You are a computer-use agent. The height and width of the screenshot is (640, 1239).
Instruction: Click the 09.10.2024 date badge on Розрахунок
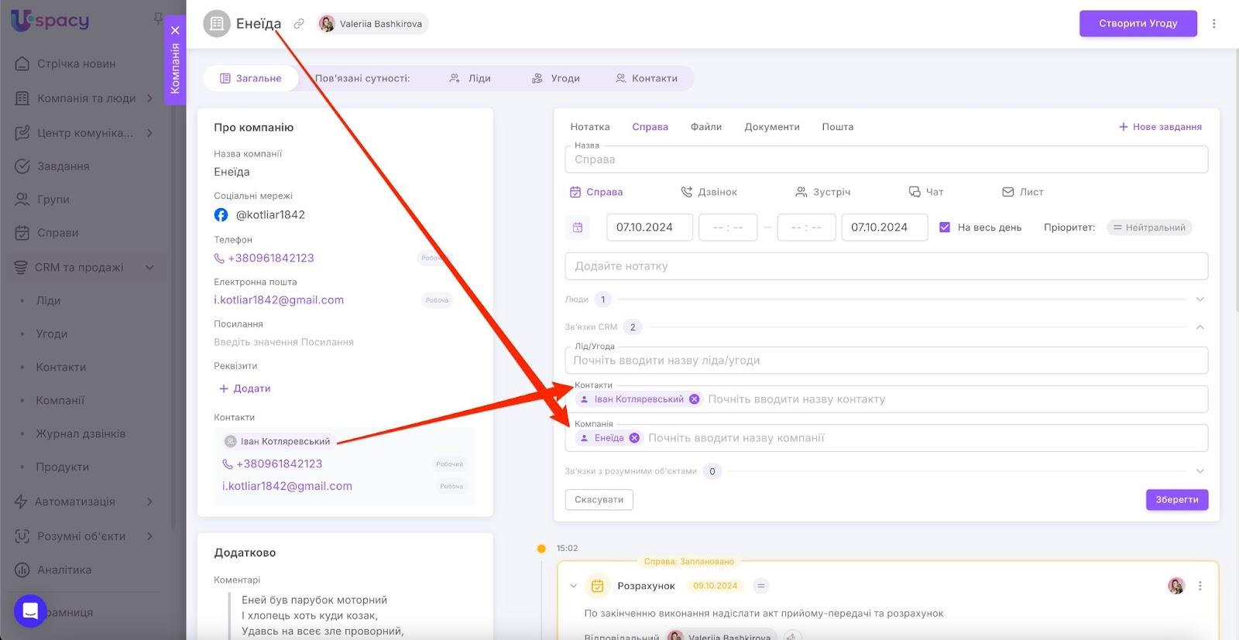(x=716, y=586)
